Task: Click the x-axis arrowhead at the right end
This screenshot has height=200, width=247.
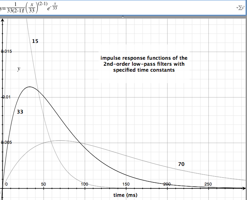Action: pyautogui.click(x=245, y=188)
